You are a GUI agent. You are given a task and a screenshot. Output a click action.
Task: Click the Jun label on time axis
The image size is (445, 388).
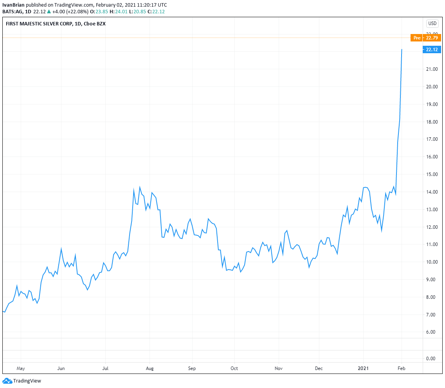click(61, 368)
